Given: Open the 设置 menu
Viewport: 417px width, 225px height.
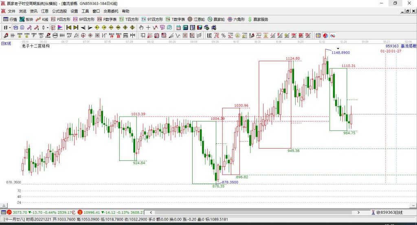Looking at the screenshot, I should pyautogui.click(x=74, y=11).
